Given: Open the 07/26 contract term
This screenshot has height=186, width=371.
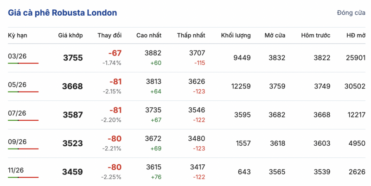Looking at the screenshot, I should (x=17, y=113).
